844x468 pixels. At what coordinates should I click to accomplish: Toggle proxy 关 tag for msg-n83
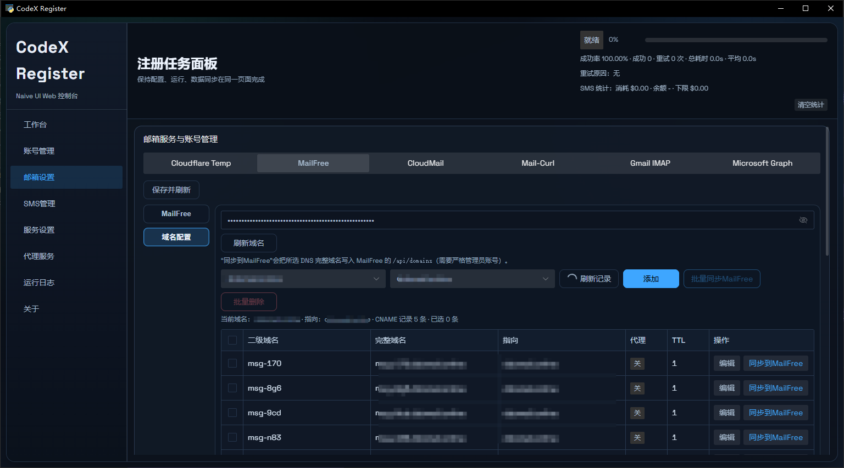tap(637, 438)
